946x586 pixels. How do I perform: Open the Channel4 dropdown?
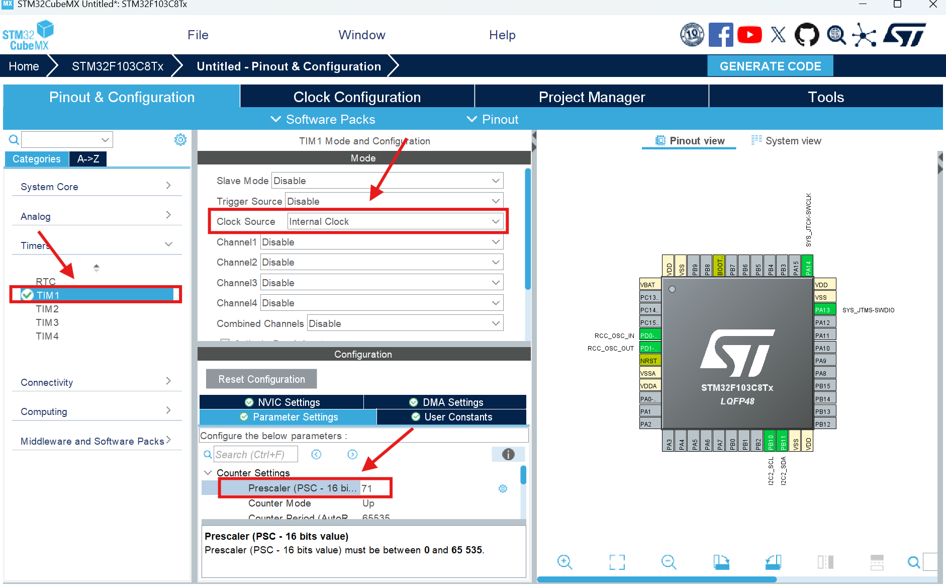382,303
